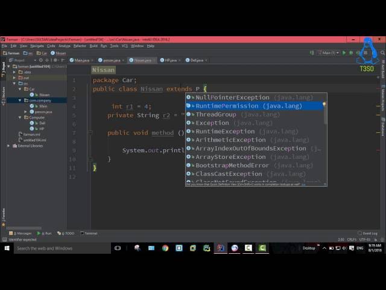Click Car breadcrumb in navigation bar

click(42, 53)
